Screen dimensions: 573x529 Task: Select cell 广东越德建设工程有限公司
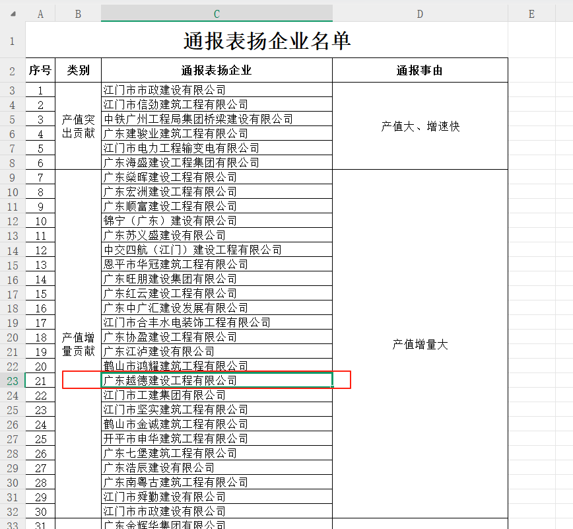(x=217, y=380)
